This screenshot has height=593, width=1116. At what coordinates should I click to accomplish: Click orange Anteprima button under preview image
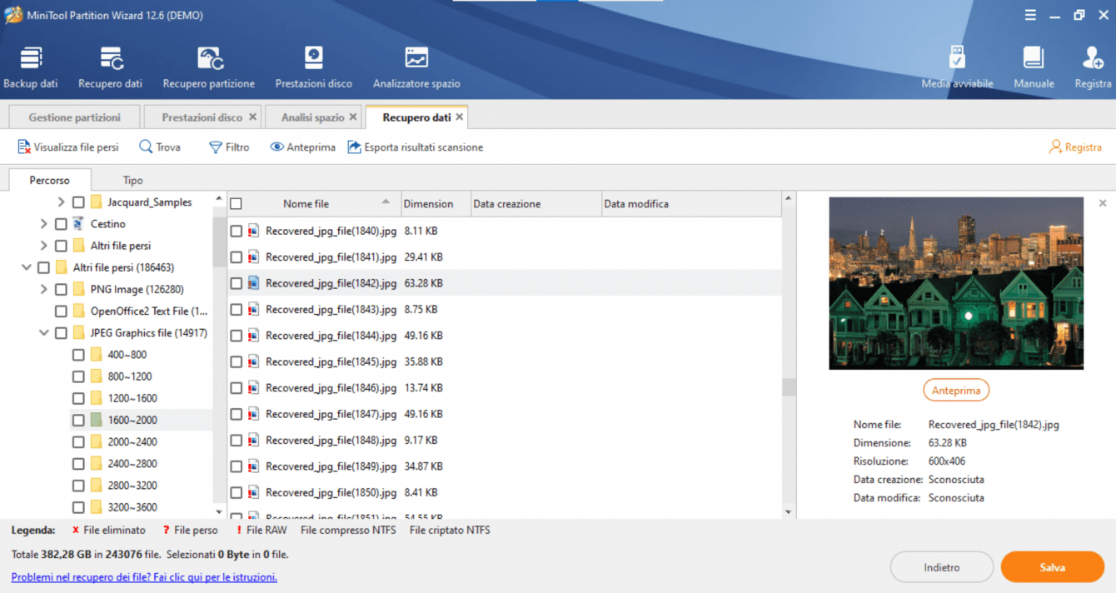[956, 390]
